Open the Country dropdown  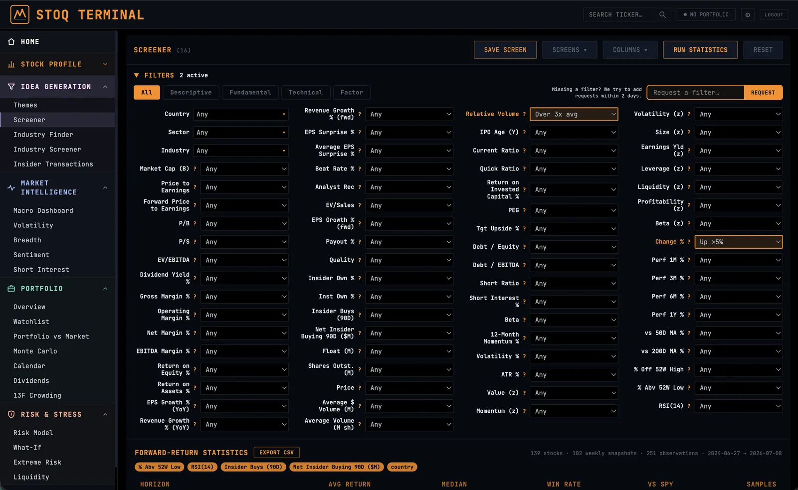coord(241,114)
